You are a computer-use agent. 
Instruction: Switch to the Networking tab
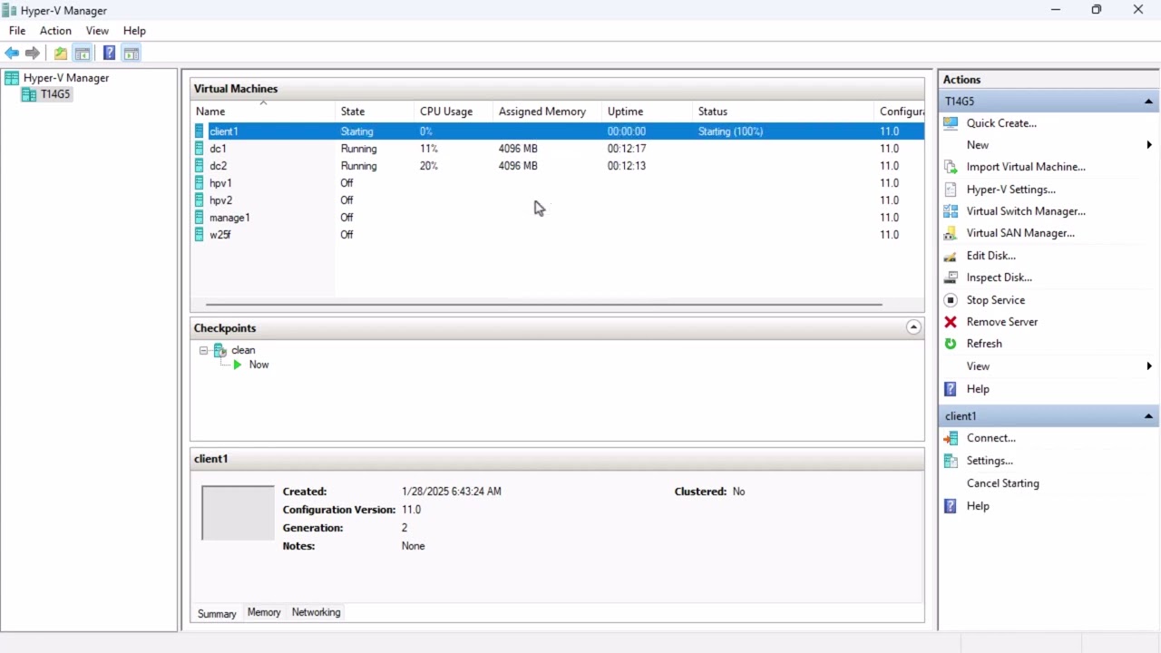coord(316,612)
